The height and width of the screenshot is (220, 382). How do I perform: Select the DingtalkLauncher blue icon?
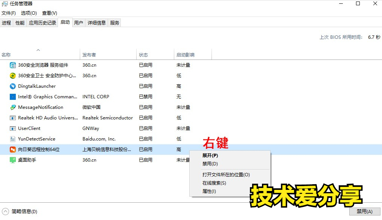click(x=12, y=86)
